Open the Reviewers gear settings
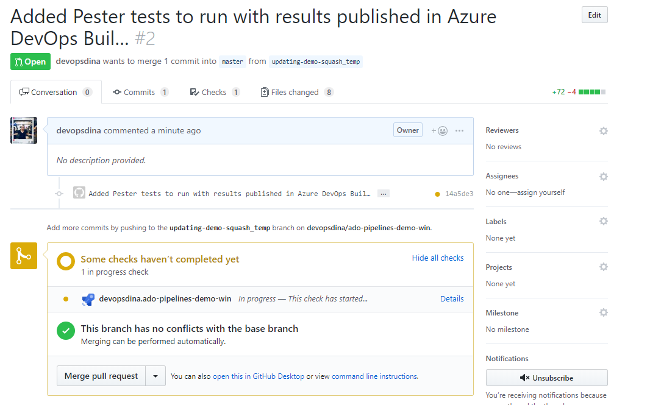This screenshot has height=405, width=650. (x=603, y=131)
